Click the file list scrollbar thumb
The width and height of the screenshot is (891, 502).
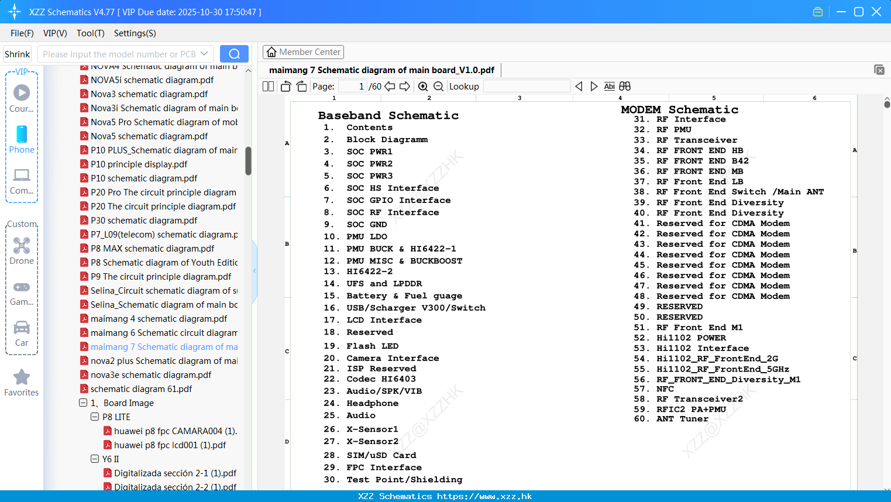click(x=248, y=161)
